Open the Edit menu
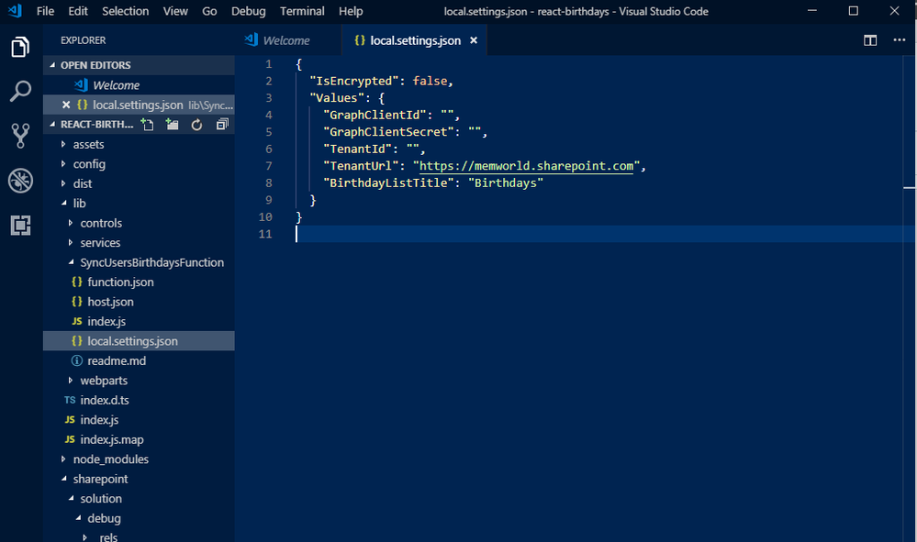 pos(78,11)
